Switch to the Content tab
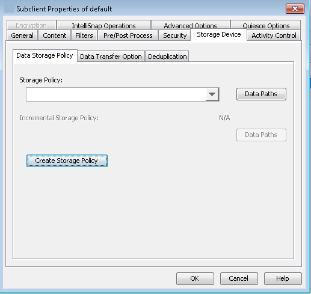311x294 pixels. pyautogui.click(x=54, y=35)
